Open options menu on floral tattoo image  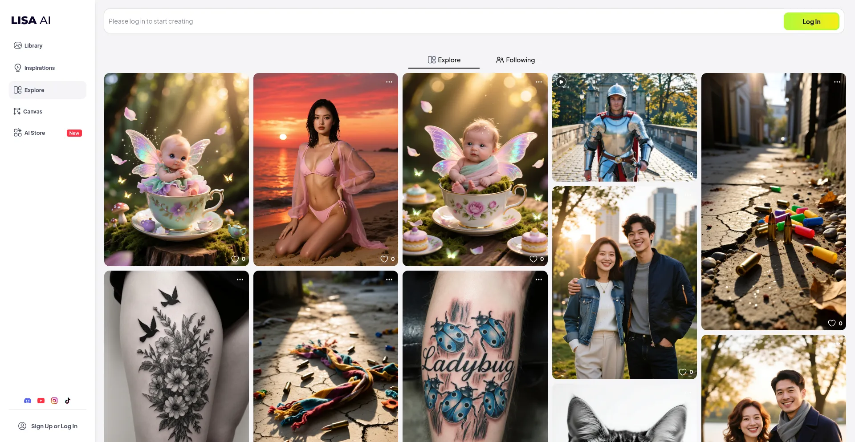pyautogui.click(x=240, y=280)
